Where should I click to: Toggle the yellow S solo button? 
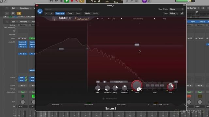(x=19, y=13)
